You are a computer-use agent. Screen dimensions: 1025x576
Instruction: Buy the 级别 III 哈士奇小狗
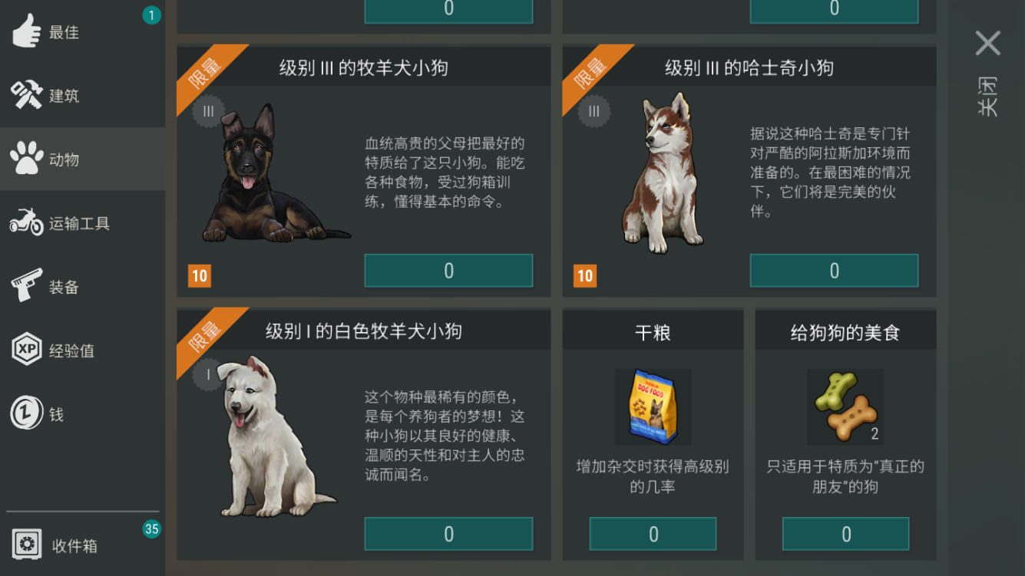click(834, 271)
